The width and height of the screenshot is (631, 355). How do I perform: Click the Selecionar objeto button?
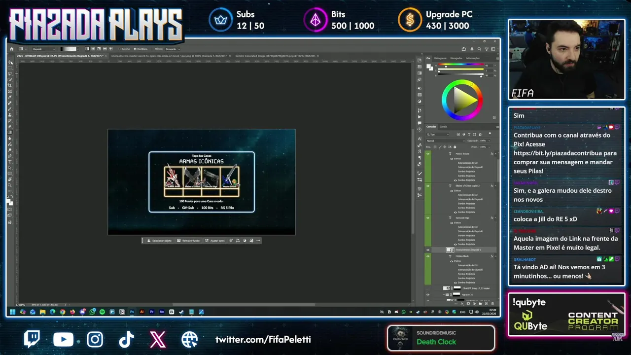159,241
